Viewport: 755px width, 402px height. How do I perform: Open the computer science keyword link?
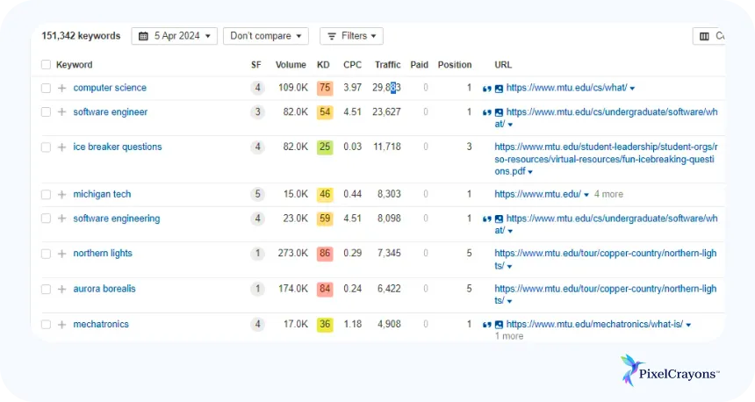pos(110,88)
